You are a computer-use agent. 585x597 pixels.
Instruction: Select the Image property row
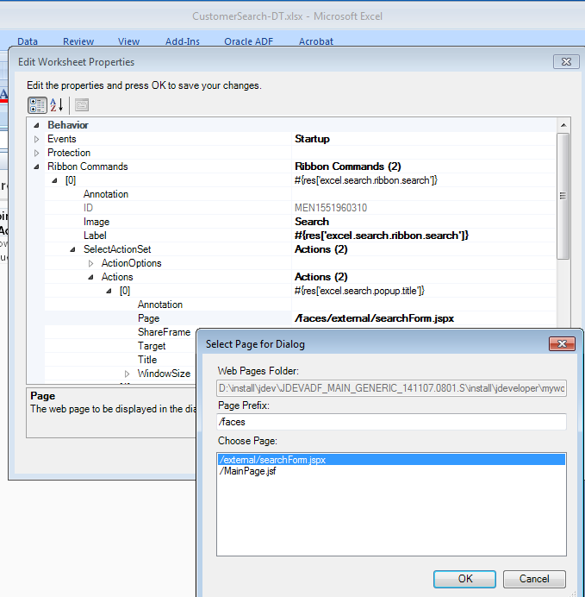(301, 222)
